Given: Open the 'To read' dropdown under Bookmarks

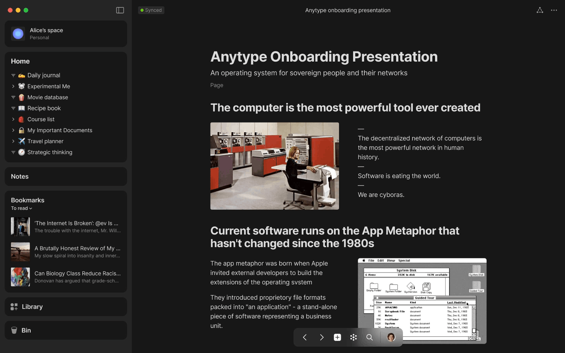Looking at the screenshot, I should click(22, 208).
